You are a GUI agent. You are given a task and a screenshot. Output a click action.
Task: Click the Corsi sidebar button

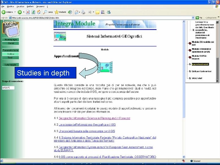pos(11,43)
